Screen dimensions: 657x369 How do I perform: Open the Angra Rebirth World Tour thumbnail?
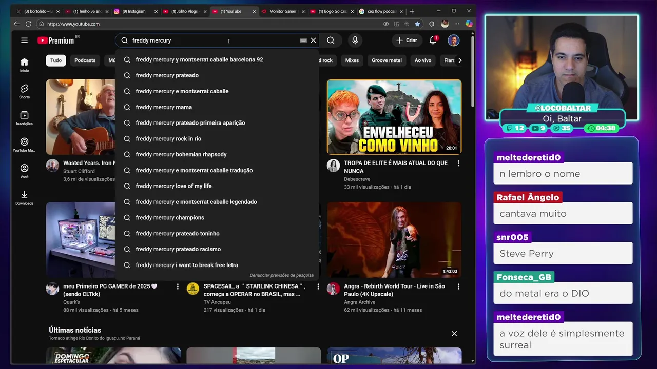(x=394, y=240)
